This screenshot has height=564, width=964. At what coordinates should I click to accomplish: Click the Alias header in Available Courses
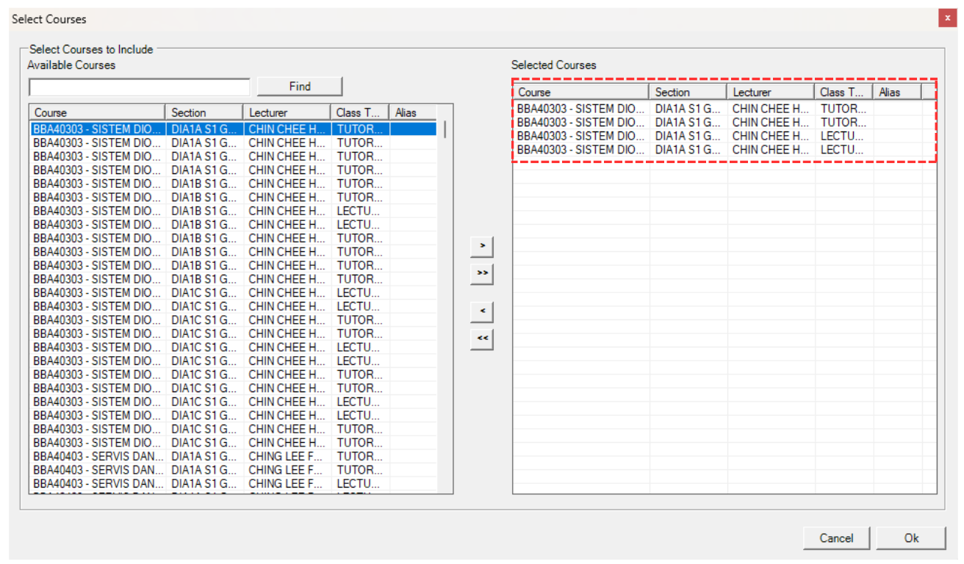(412, 112)
